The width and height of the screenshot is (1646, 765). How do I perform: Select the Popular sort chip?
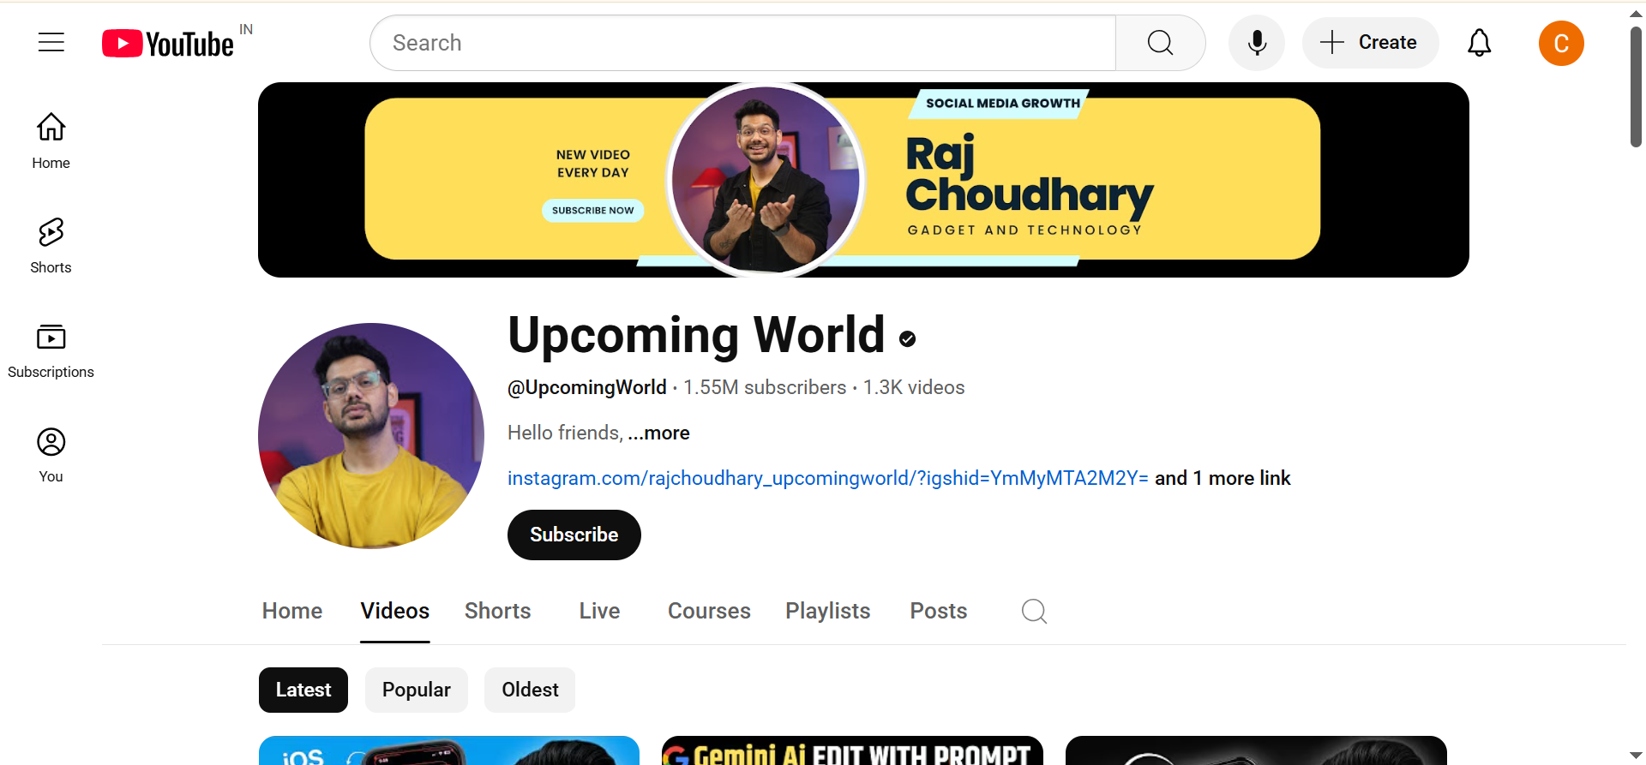pyautogui.click(x=417, y=690)
